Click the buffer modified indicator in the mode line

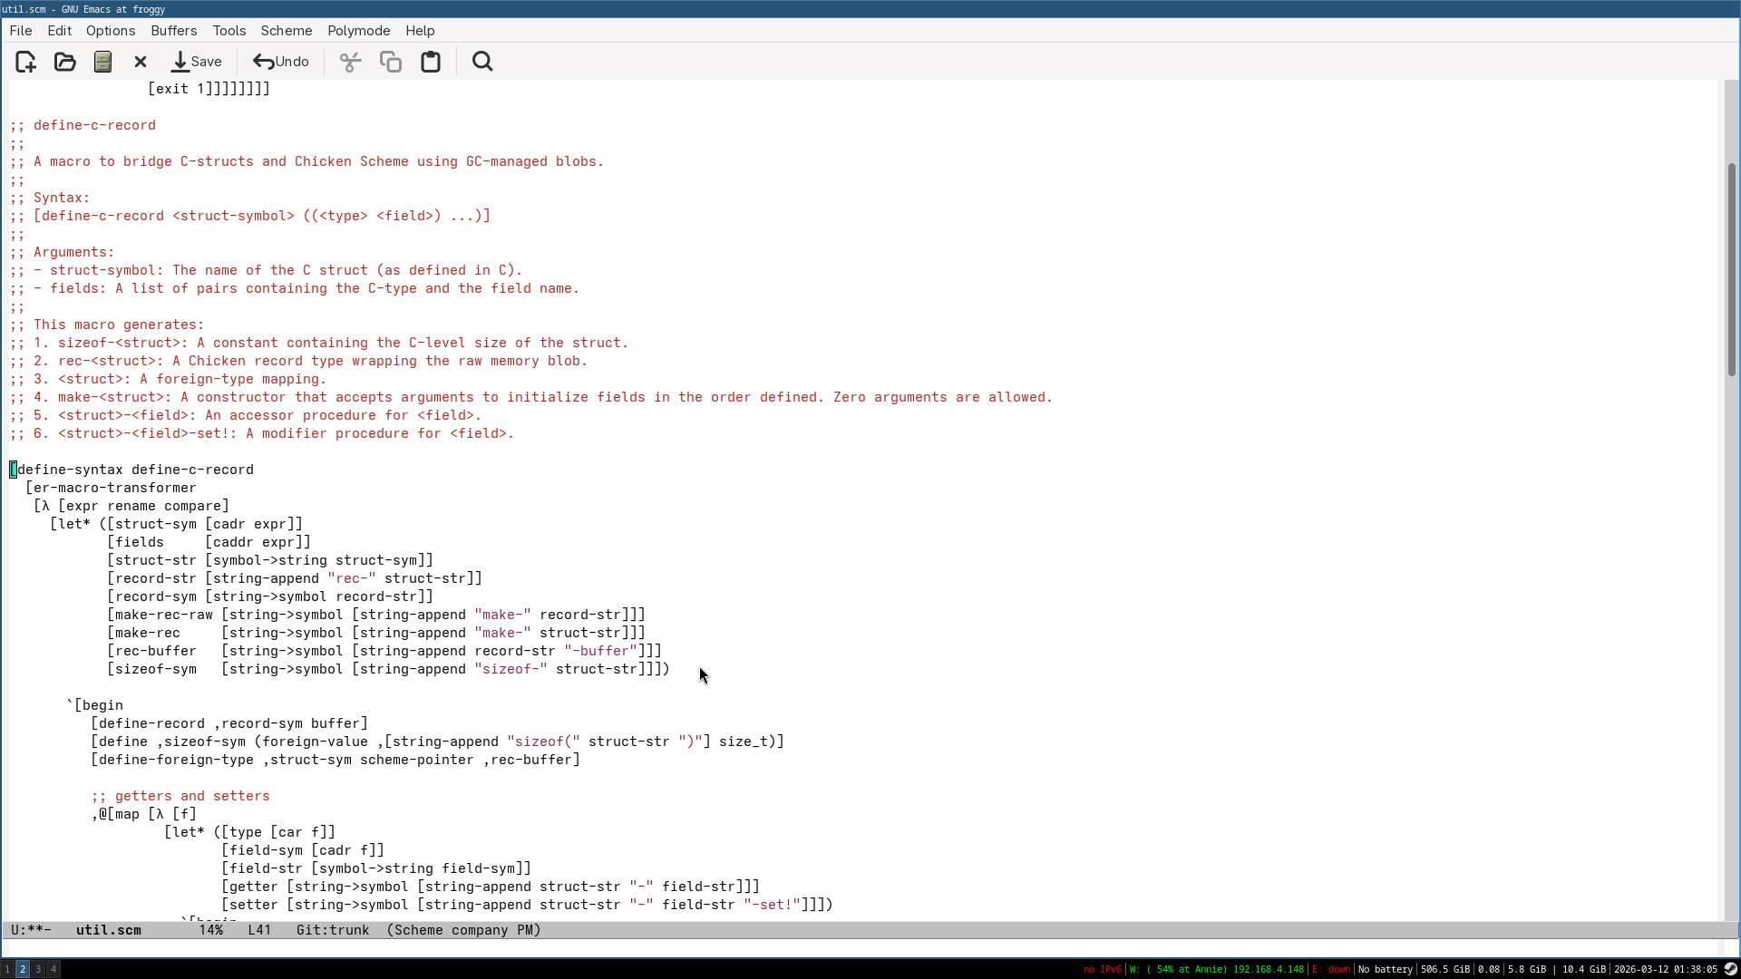pos(34,930)
